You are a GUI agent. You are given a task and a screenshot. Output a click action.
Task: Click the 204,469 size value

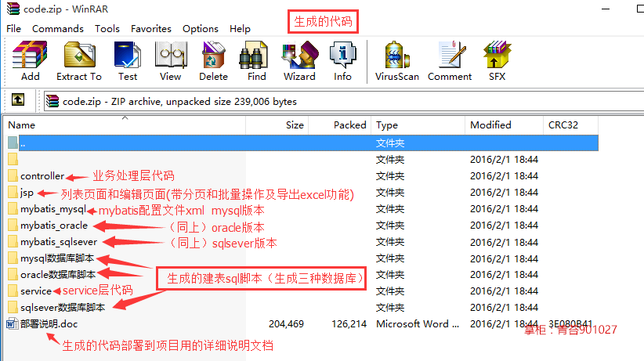286,323
